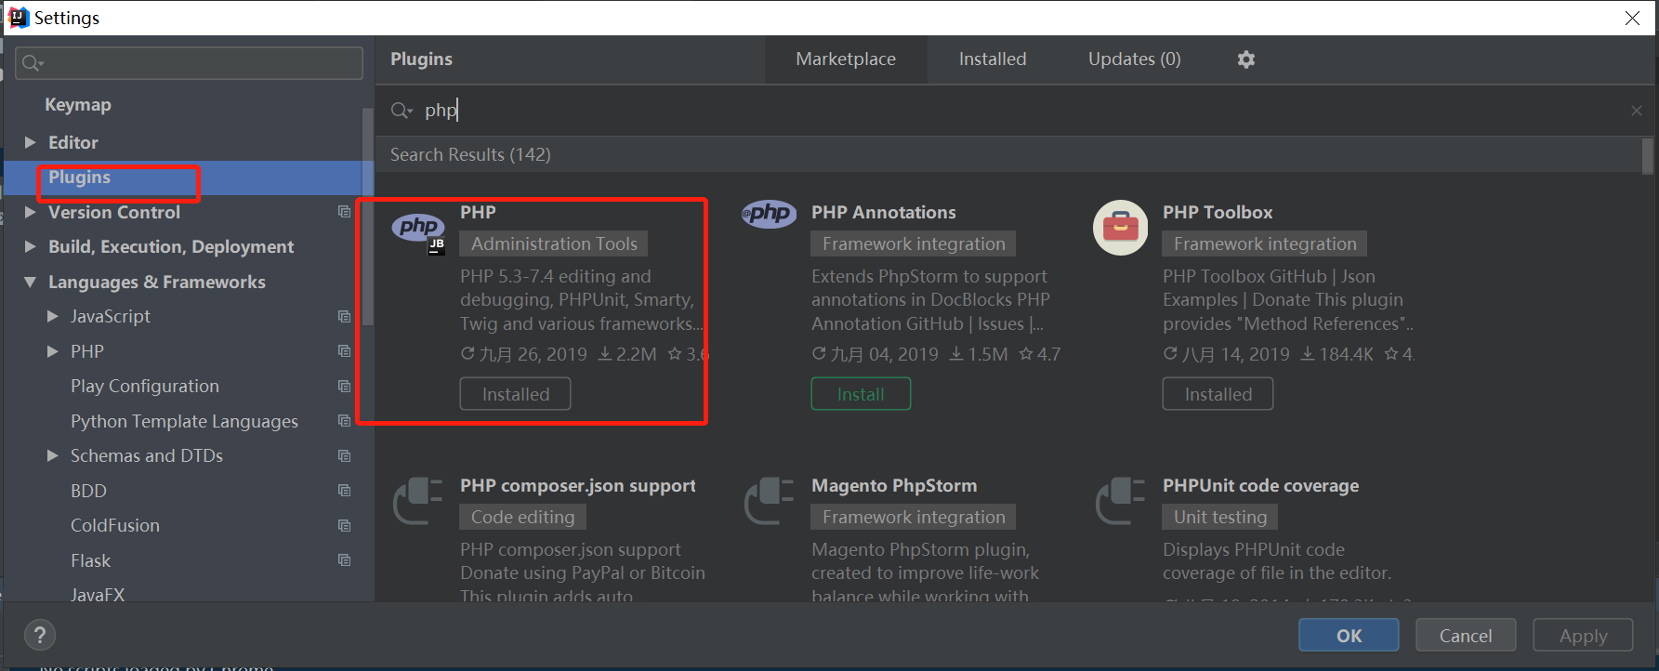Viewport: 1659px width, 671px height.
Task: Confirm settings with the OK button
Action: [x=1349, y=636]
